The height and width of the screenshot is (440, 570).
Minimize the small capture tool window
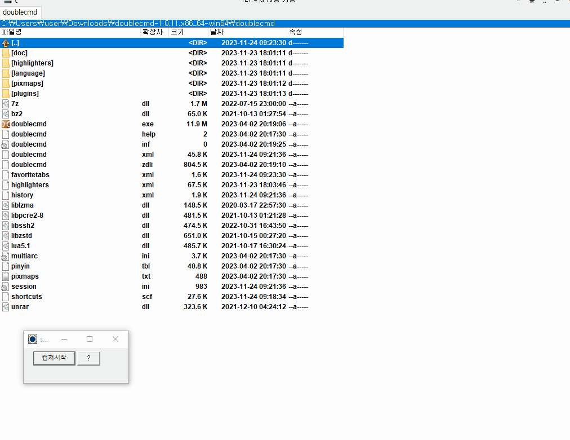click(64, 339)
